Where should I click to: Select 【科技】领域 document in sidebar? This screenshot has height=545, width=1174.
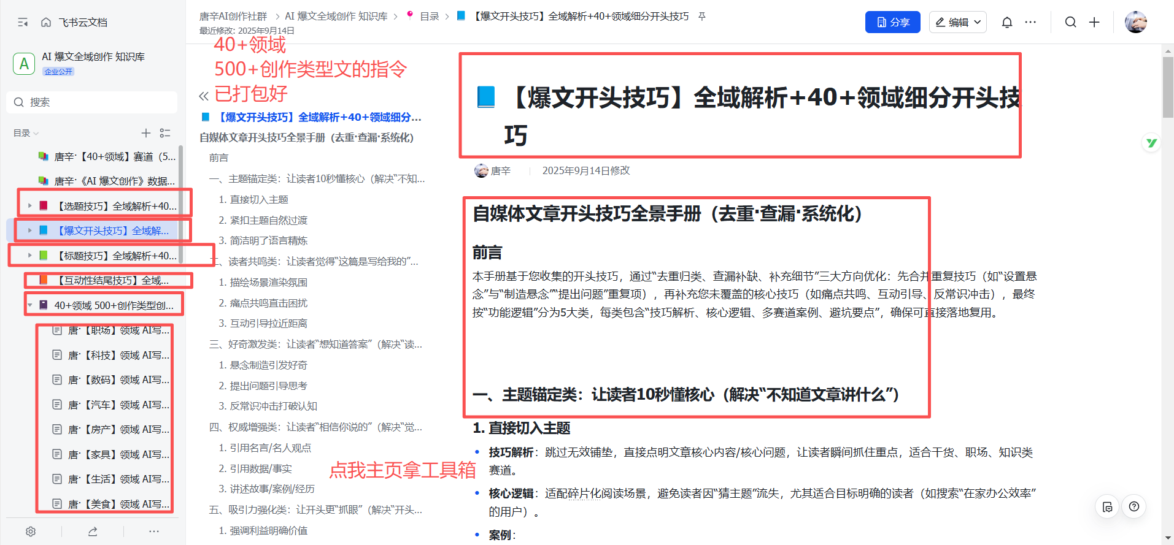click(118, 355)
